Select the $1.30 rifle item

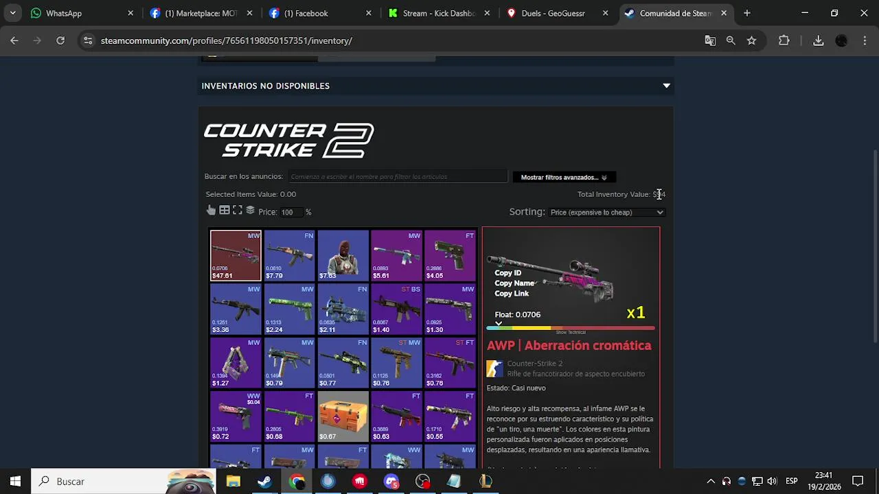[450, 309]
